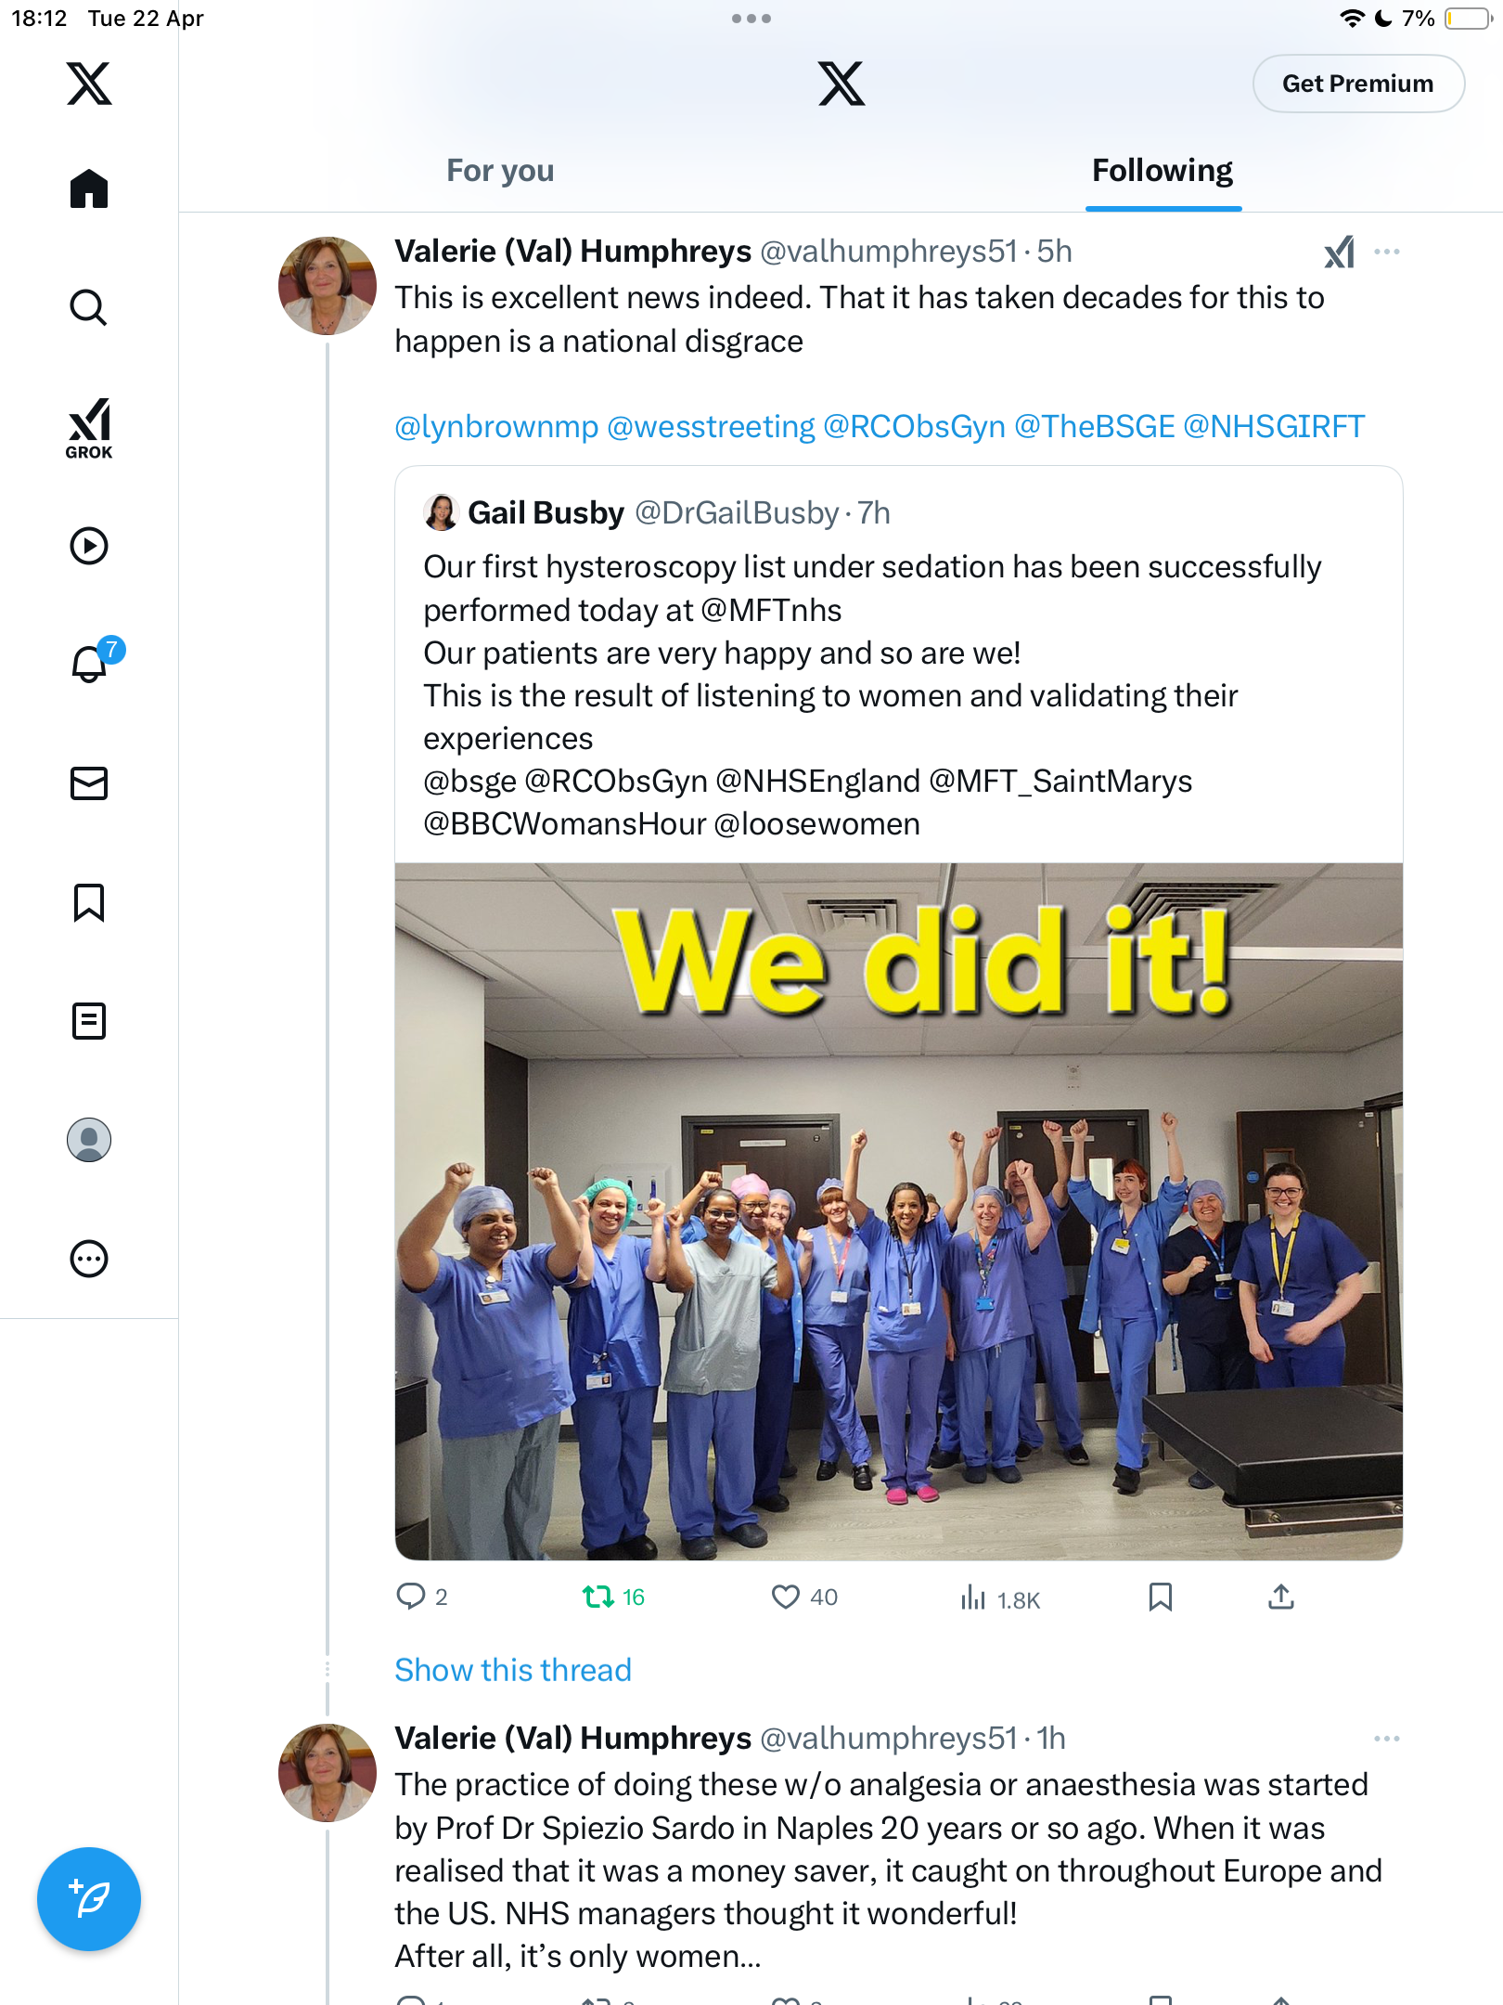Open the Grok sidebar icon

(x=89, y=428)
